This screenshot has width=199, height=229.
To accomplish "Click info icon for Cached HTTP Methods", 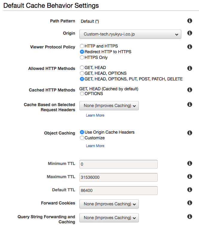I will point(189,90).
